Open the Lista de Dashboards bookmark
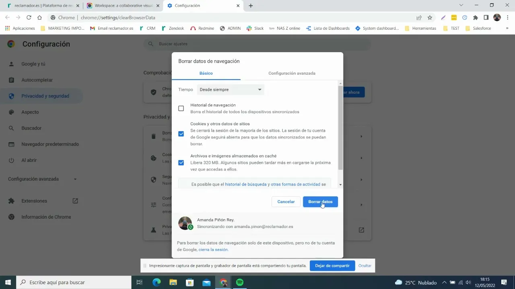Image resolution: width=515 pixels, height=289 pixels. pyautogui.click(x=328, y=28)
